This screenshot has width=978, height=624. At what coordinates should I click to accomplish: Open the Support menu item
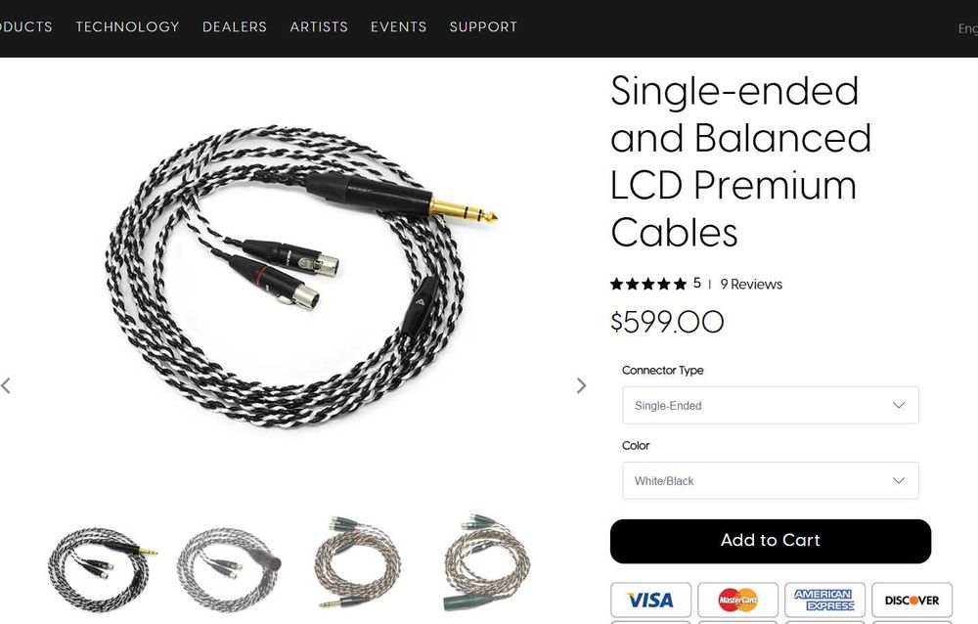coord(483,26)
